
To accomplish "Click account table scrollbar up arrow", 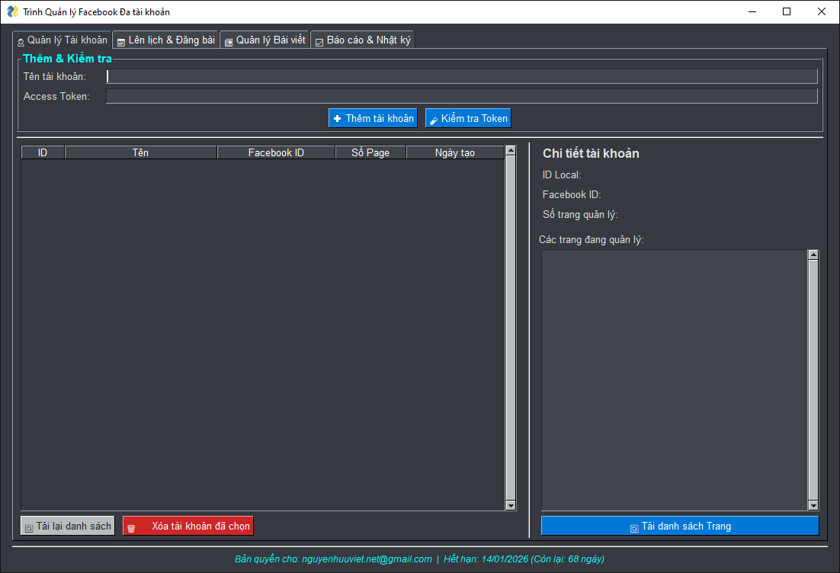I will coord(511,150).
